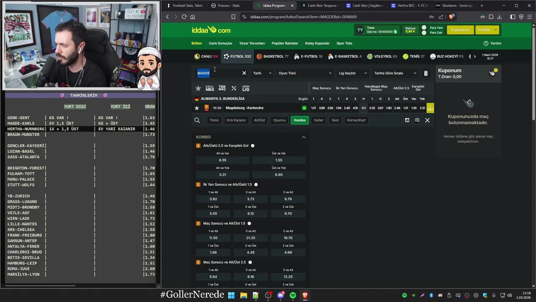This screenshot has width=536, height=302.
Task: Open the comments speech bubble icon
Action: point(417,120)
